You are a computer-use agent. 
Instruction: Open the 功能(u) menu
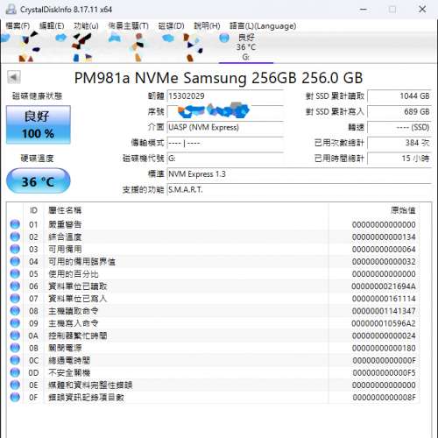[x=86, y=26]
